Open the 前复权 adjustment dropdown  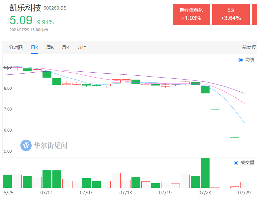pos(249,47)
